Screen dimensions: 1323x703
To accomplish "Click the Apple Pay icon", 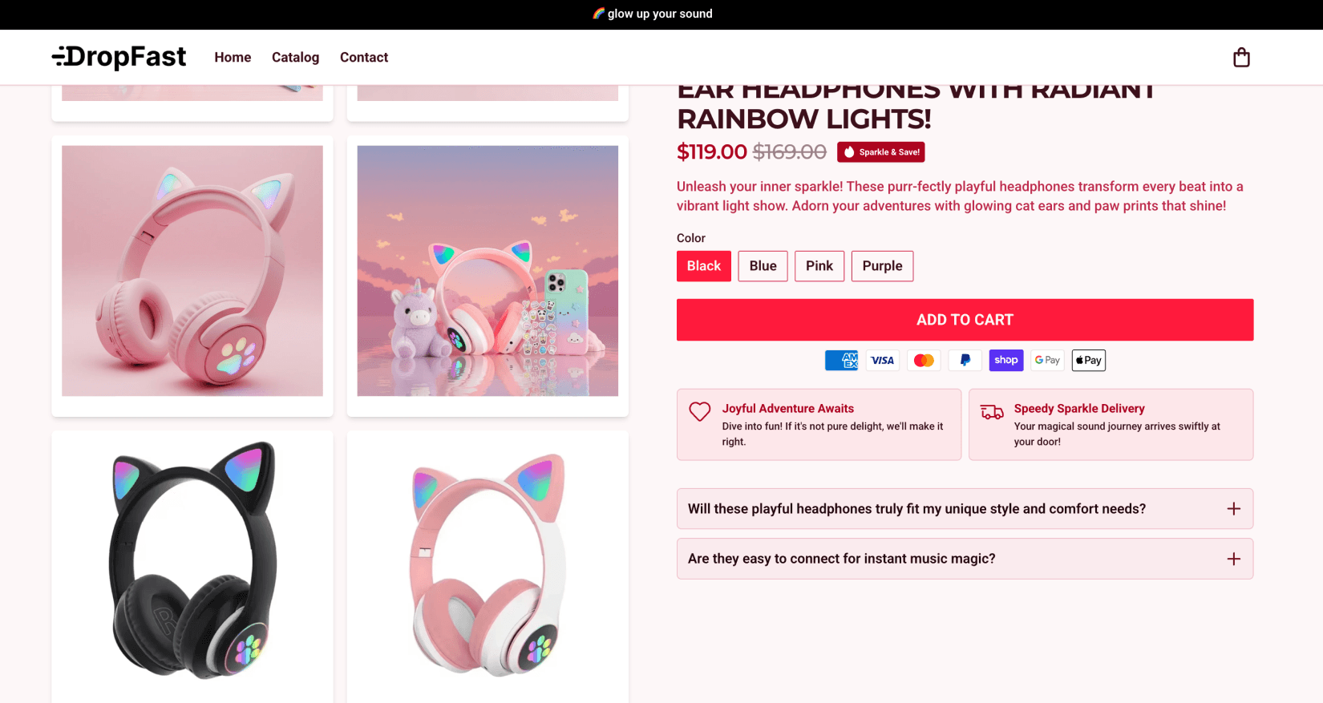I will click(1089, 361).
